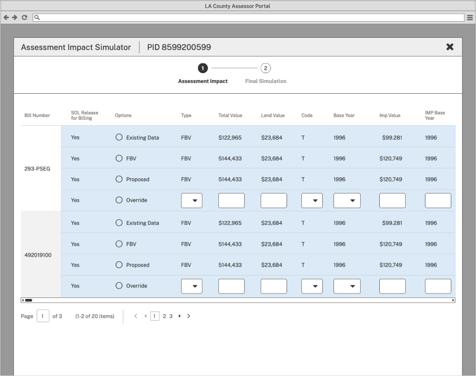Jump to the first page using the left chevron
Image resolution: width=476 pixels, height=376 pixels.
136,316
